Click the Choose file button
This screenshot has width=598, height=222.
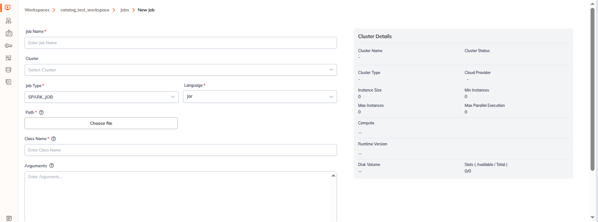[101, 123]
